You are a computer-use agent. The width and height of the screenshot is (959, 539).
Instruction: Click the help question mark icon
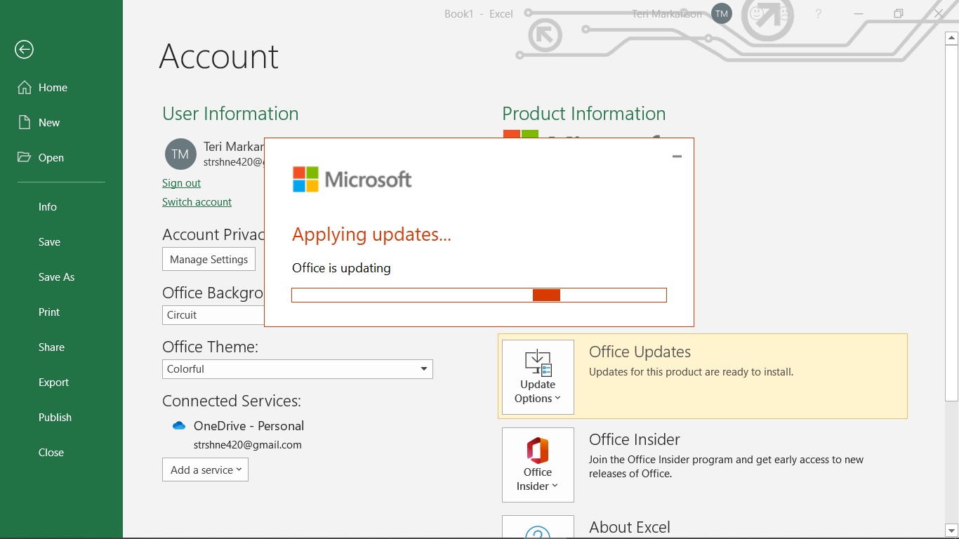[x=819, y=13]
